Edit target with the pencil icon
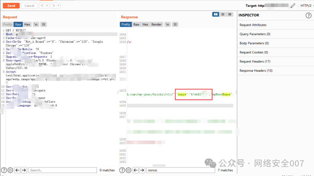The width and height of the screenshot is (314, 176). click(x=293, y=6)
